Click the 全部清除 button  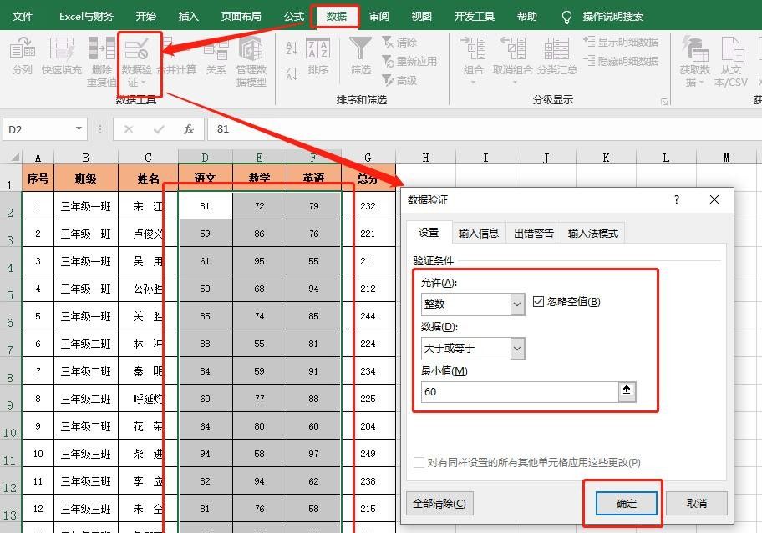tap(439, 503)
